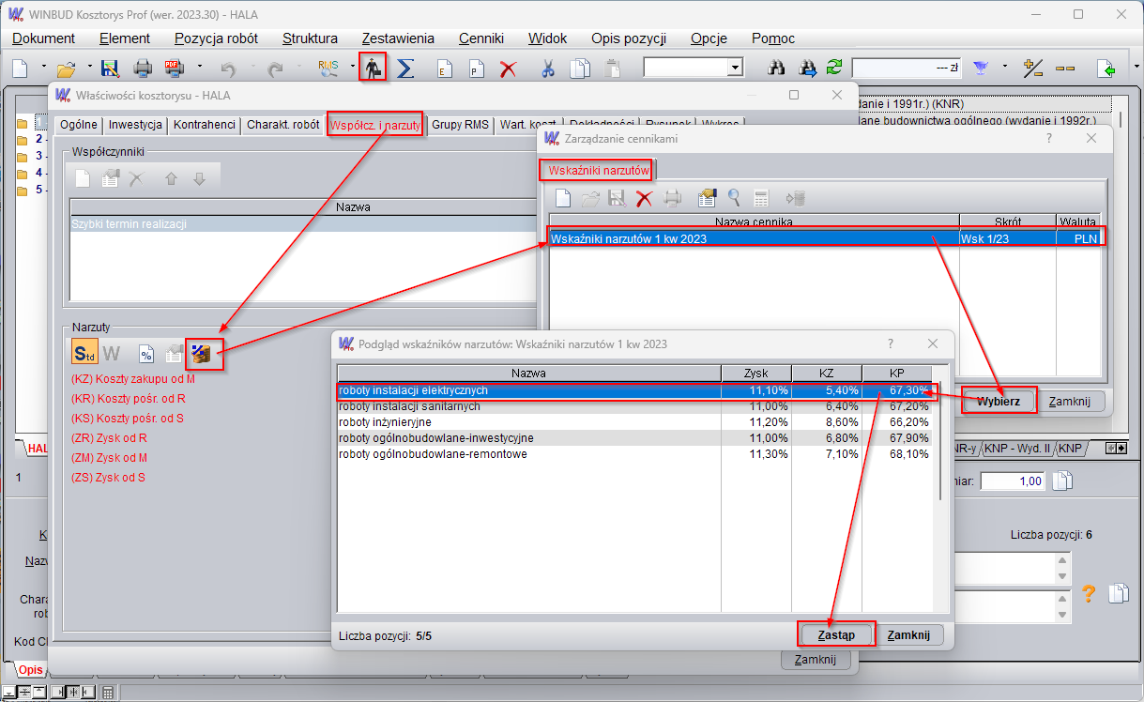Click (KS) Koszty pośr. od S entry
This screenshot has height=702, width=1144.
[x=128, y=418]
